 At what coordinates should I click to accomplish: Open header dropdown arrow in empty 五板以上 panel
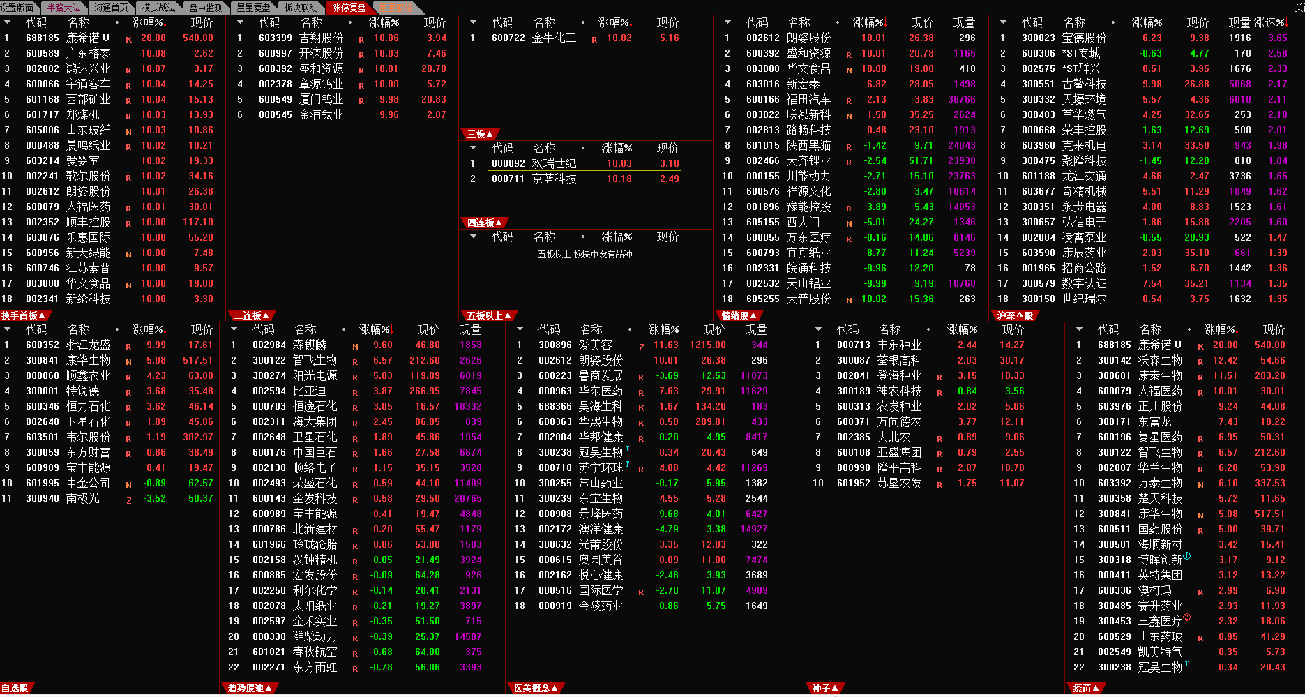(x=473, y=237)
